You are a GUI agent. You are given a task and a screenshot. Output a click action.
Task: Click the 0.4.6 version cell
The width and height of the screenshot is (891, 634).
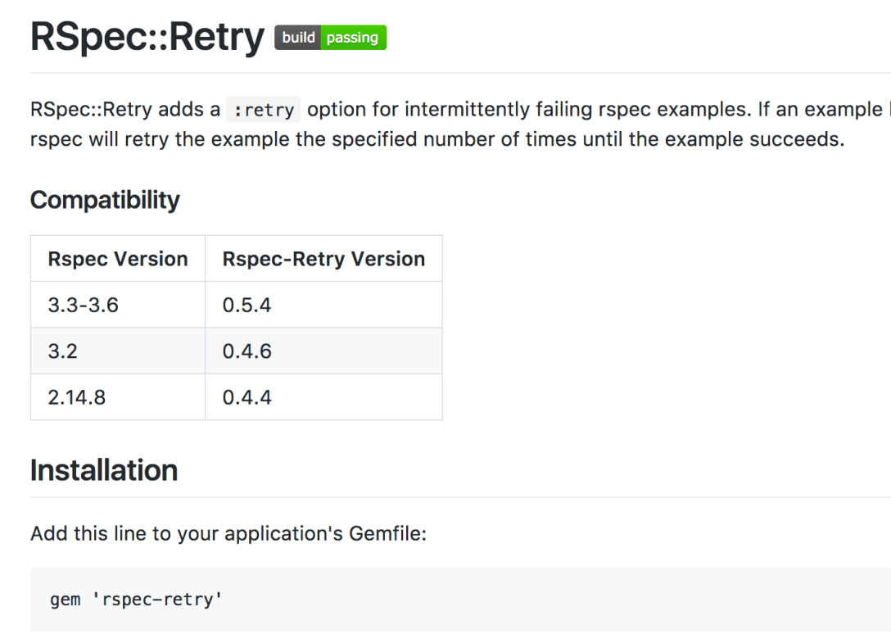point(246,351)
